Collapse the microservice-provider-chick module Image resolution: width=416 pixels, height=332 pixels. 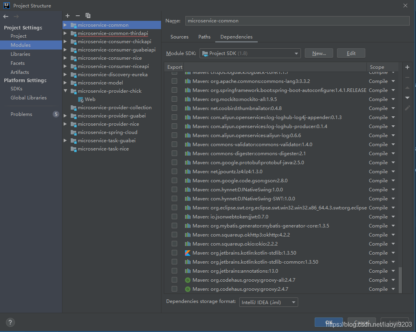(x=65, y=91)
